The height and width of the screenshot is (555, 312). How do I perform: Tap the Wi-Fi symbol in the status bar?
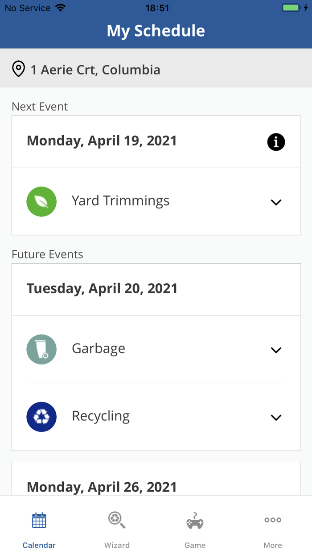60,7
